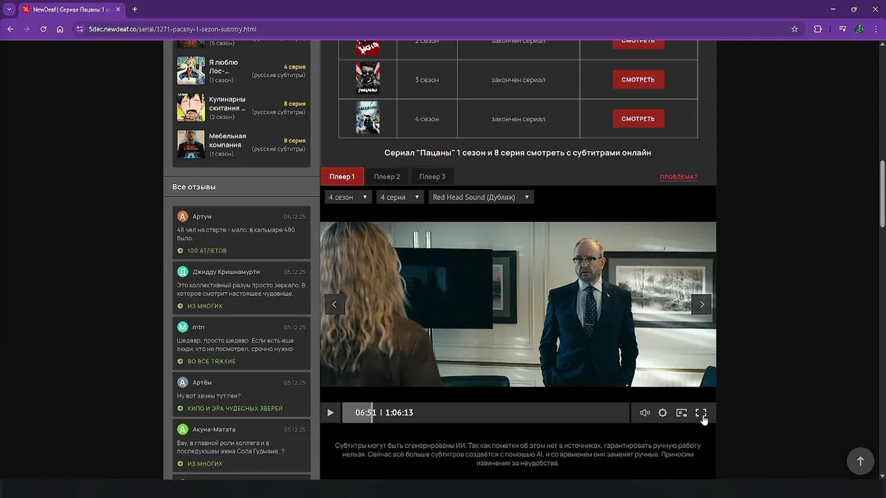Viewport: 886px width, 498px height.
Task: Click the Джидду Кришнамурти avatar
Action: coord(183,272)
